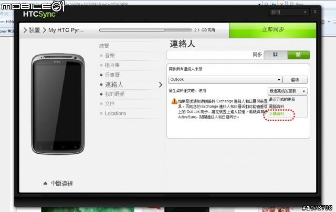Click the bullet dot beside 音樂

(x=101, y=56)
